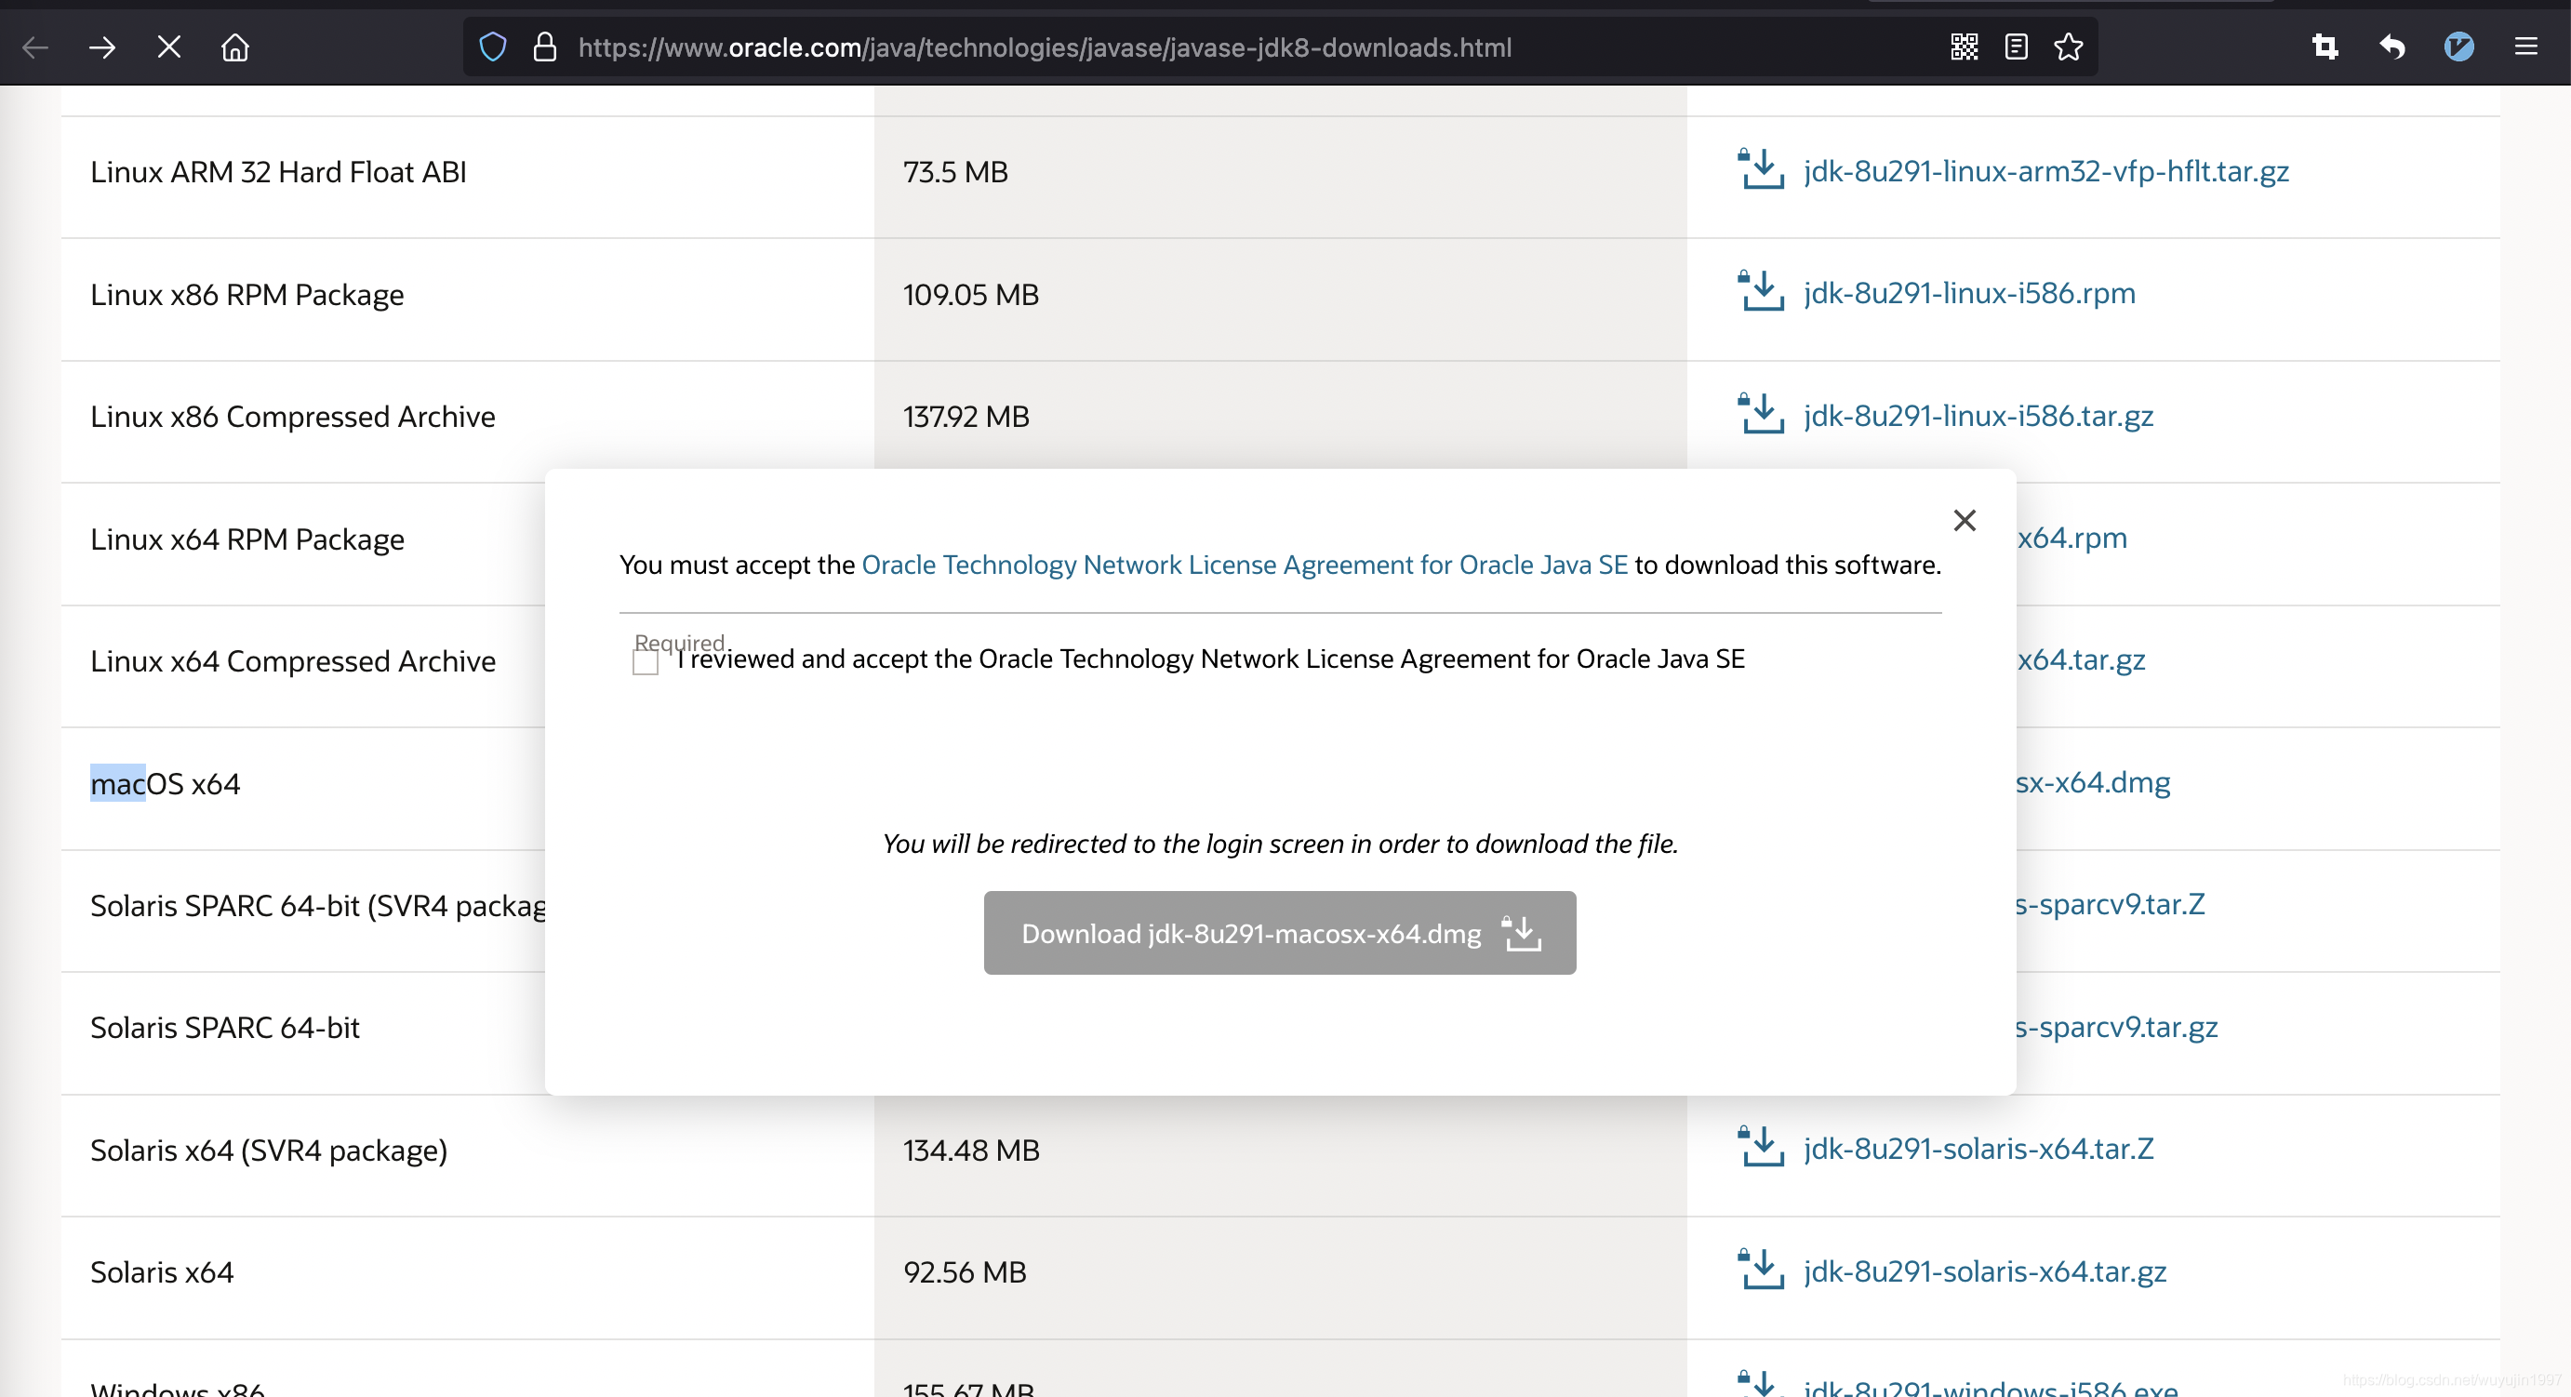Click partially hidden sparcv9.tar.Z link
2571x1397 pixels.
(x=2111, y=905)
